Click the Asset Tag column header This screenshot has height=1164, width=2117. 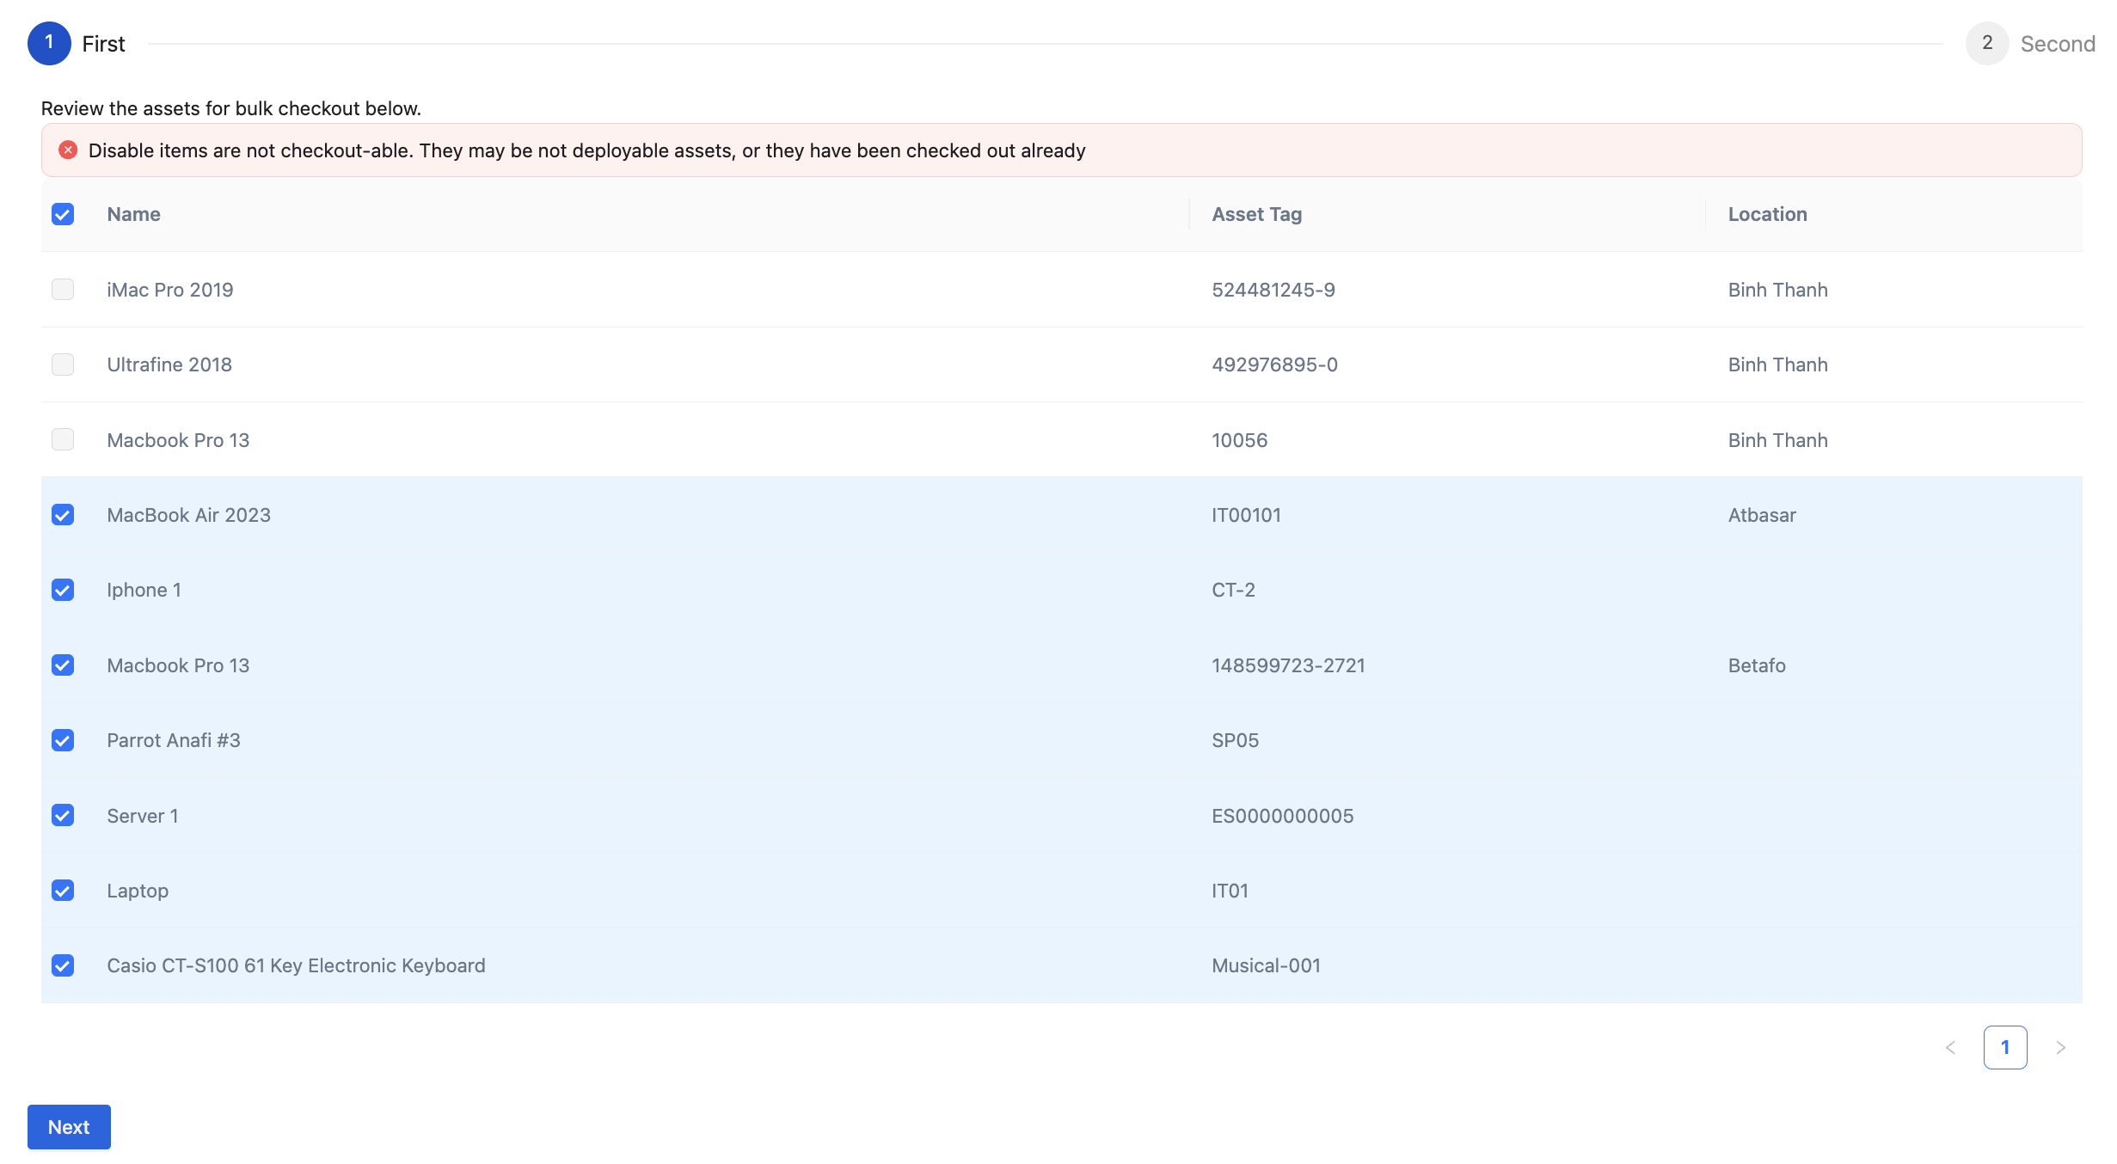coord(1256,214)
